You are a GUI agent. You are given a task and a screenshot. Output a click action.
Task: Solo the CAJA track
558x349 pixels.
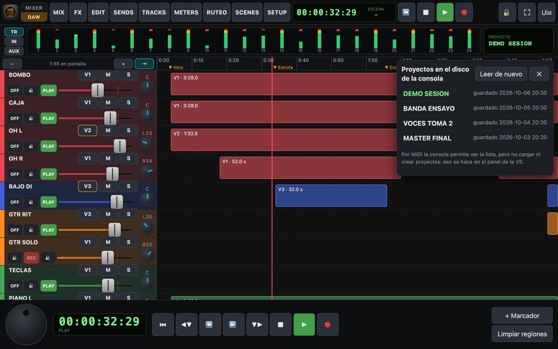pos(128,103)
